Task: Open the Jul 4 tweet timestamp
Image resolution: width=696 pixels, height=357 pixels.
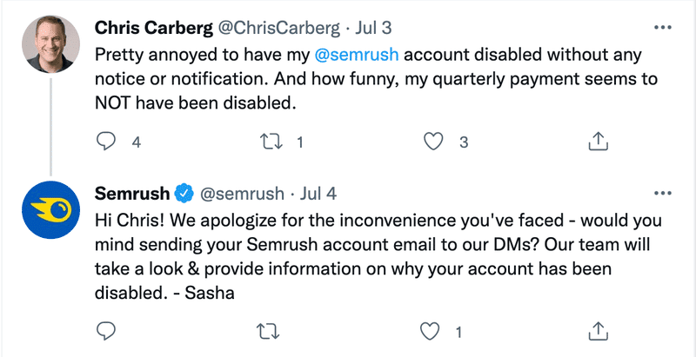Action: 318,194
